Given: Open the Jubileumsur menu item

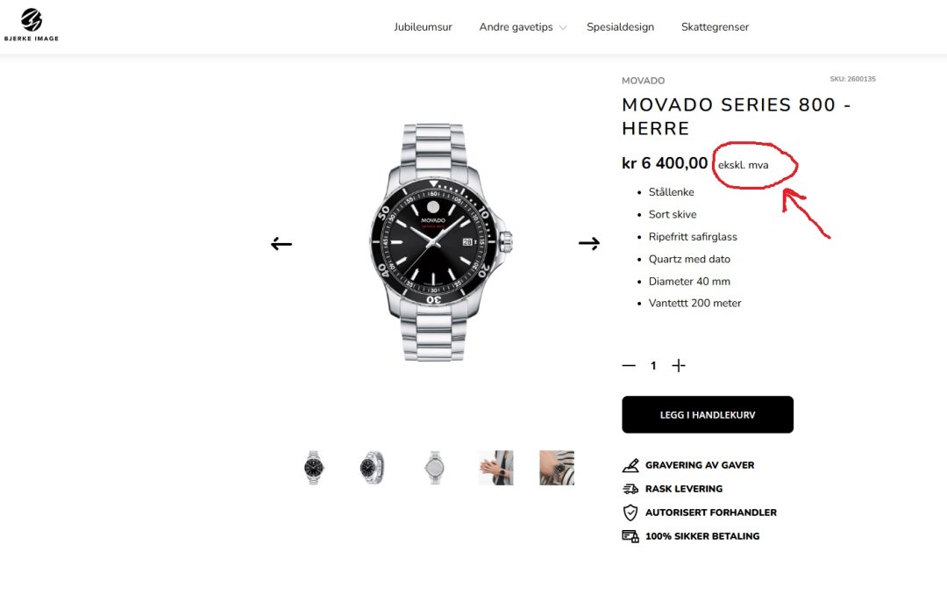Looking at the screenshot, I should [x=423, y=27].
